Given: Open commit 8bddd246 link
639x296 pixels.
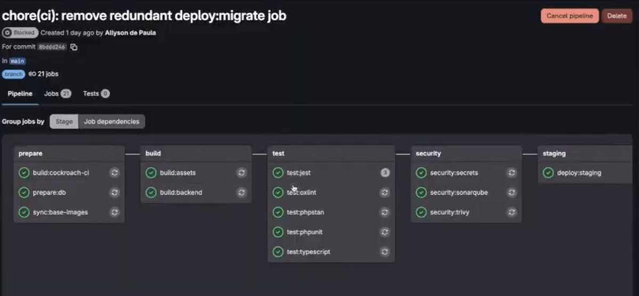Looking at the screenshot, I should pyautogui.click(x=52, y=47).
